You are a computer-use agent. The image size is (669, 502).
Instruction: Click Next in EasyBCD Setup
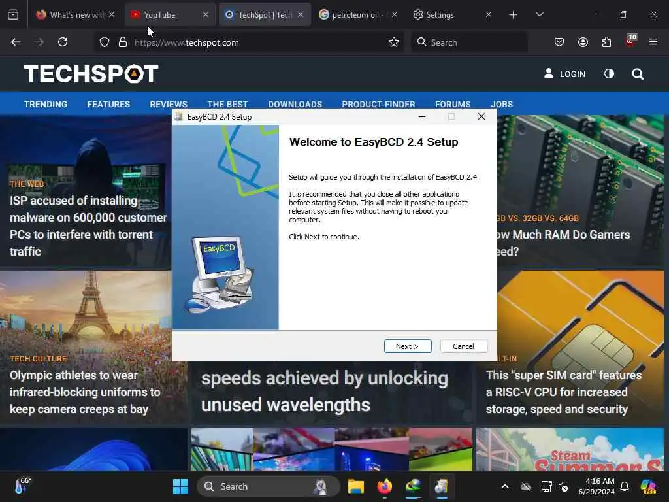tap(408, 346)
